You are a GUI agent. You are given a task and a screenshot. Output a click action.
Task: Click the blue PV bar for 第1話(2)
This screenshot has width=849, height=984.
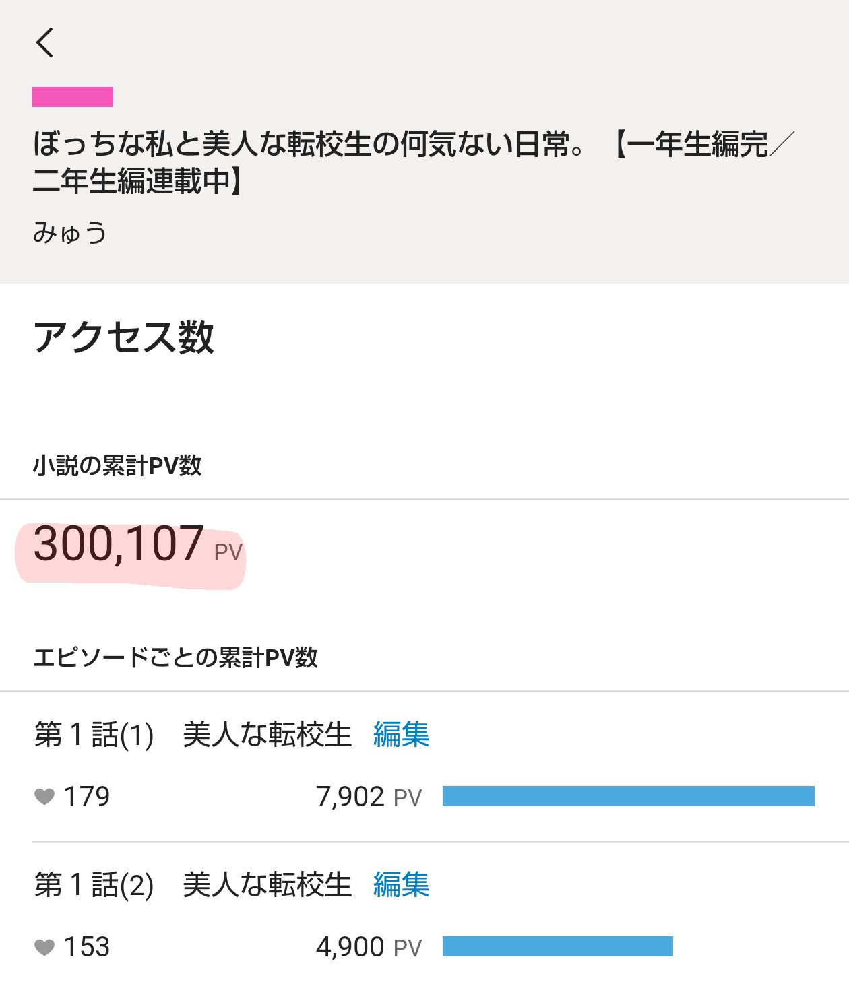557,946
